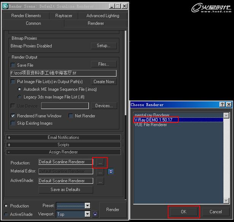The height and width of the screenshot is (222, 234).
Task: Select the Production render mode radio
Action: (6, 206)
